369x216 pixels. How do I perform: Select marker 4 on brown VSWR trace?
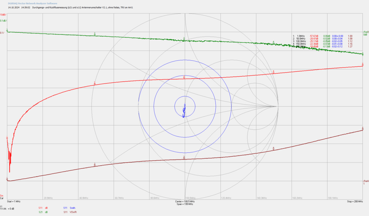point(273,148)
